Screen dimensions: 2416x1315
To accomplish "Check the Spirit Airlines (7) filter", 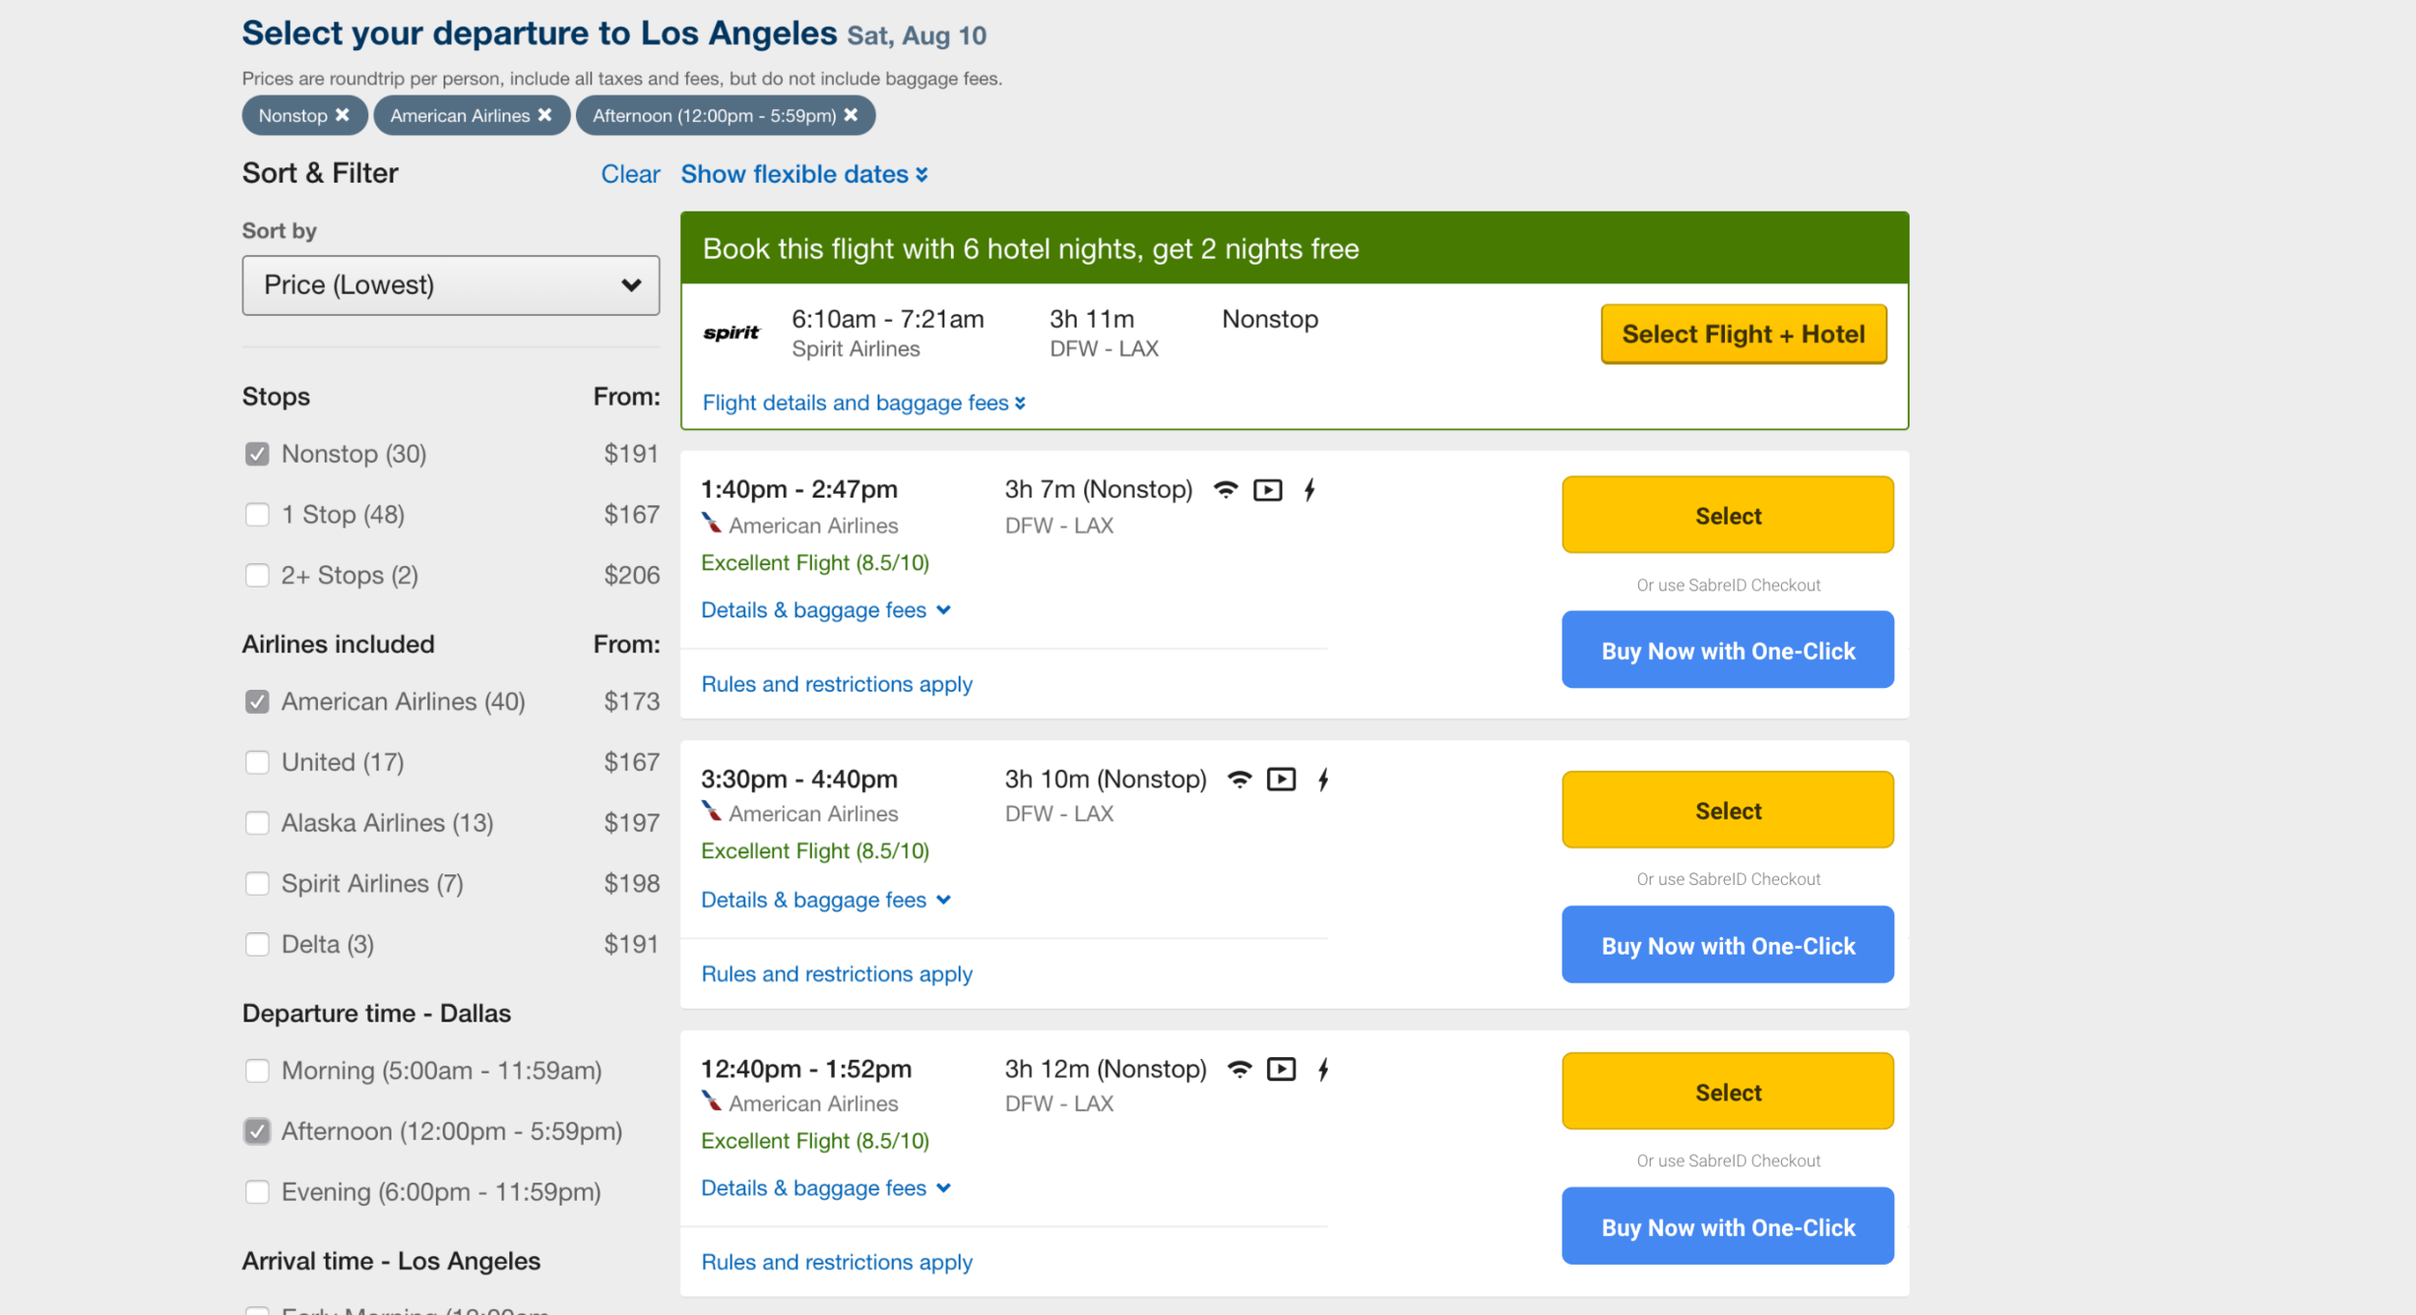I will [257, 884].
